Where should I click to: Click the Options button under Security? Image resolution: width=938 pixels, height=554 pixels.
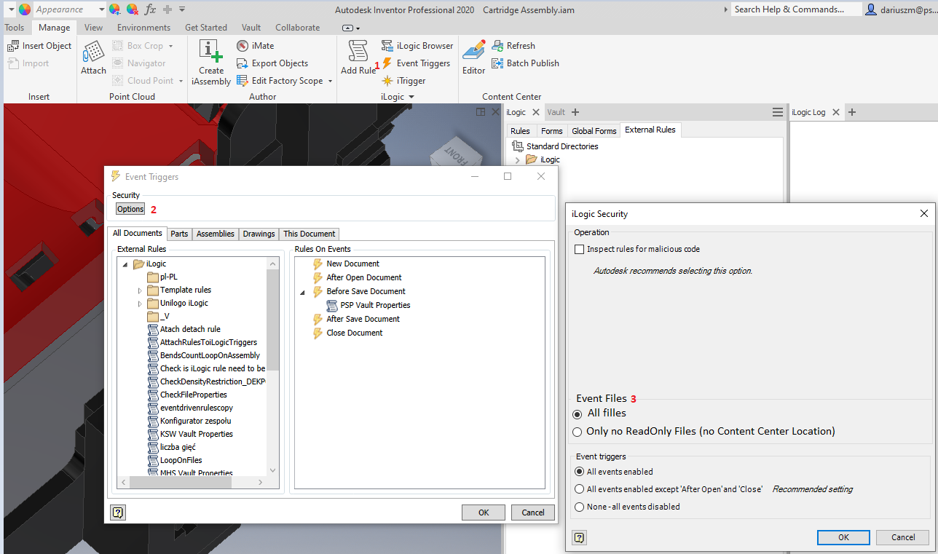[130, 209]
